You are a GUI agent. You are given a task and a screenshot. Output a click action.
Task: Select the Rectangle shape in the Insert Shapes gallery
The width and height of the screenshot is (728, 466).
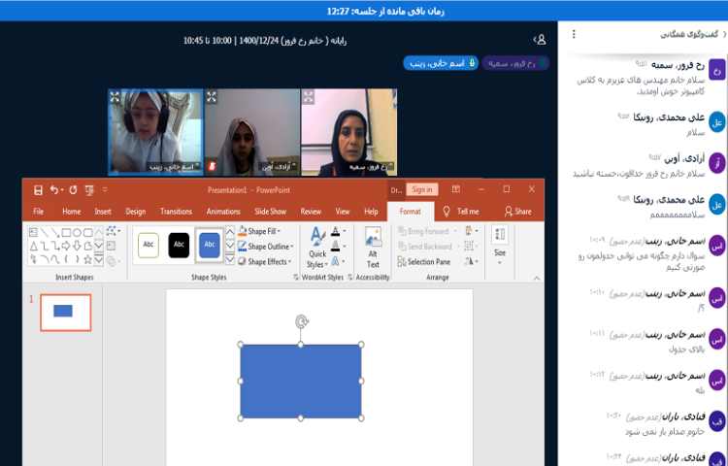(66, 232)
